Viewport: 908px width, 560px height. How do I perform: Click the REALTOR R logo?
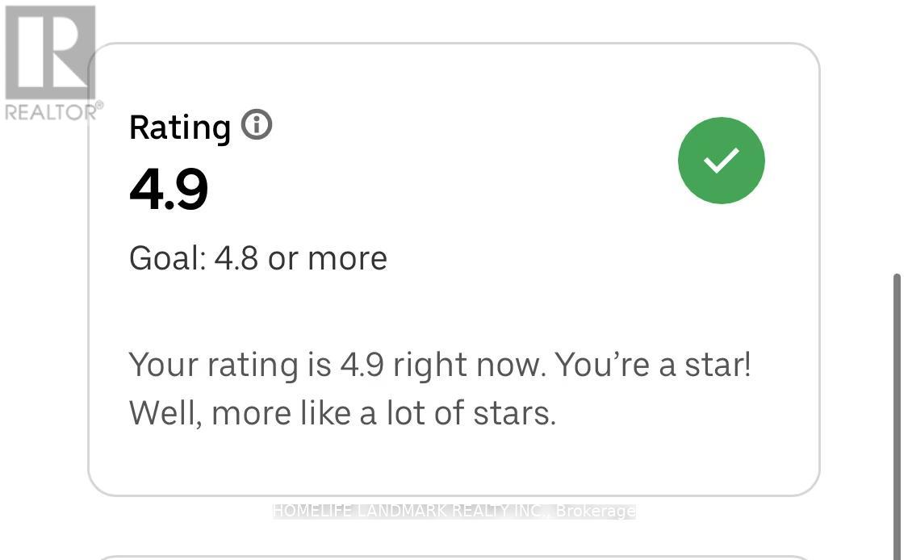(50, 52)
